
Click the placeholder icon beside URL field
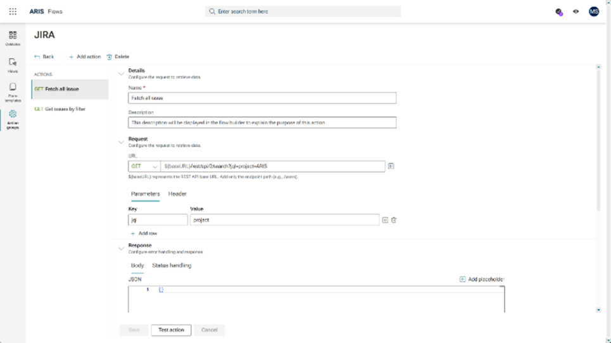point(391,166)
